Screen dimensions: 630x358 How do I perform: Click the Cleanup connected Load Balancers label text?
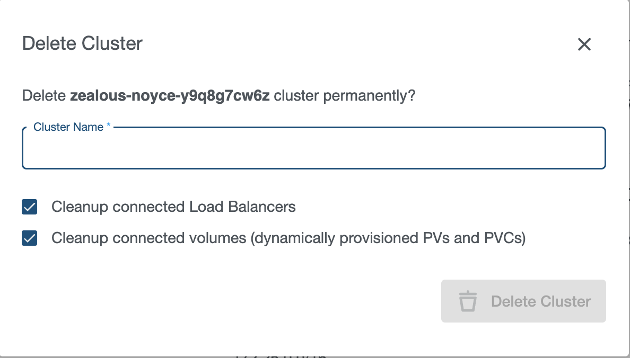[x=173, y=207]
